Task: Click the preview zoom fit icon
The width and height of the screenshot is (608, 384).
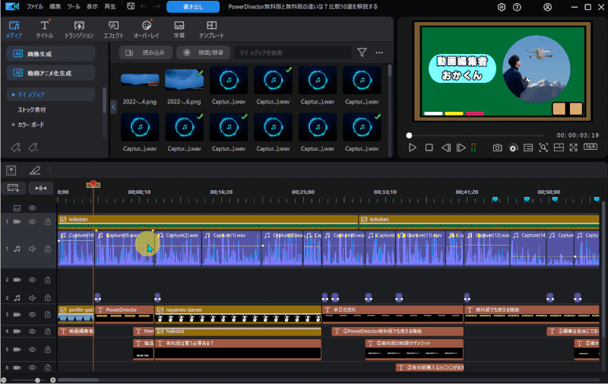Action: click(x=543, y=148)
